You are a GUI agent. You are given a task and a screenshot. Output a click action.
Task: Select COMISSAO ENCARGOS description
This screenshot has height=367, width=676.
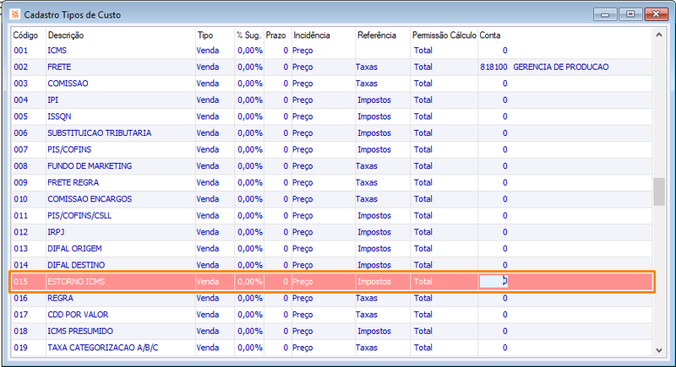(90, 199)
